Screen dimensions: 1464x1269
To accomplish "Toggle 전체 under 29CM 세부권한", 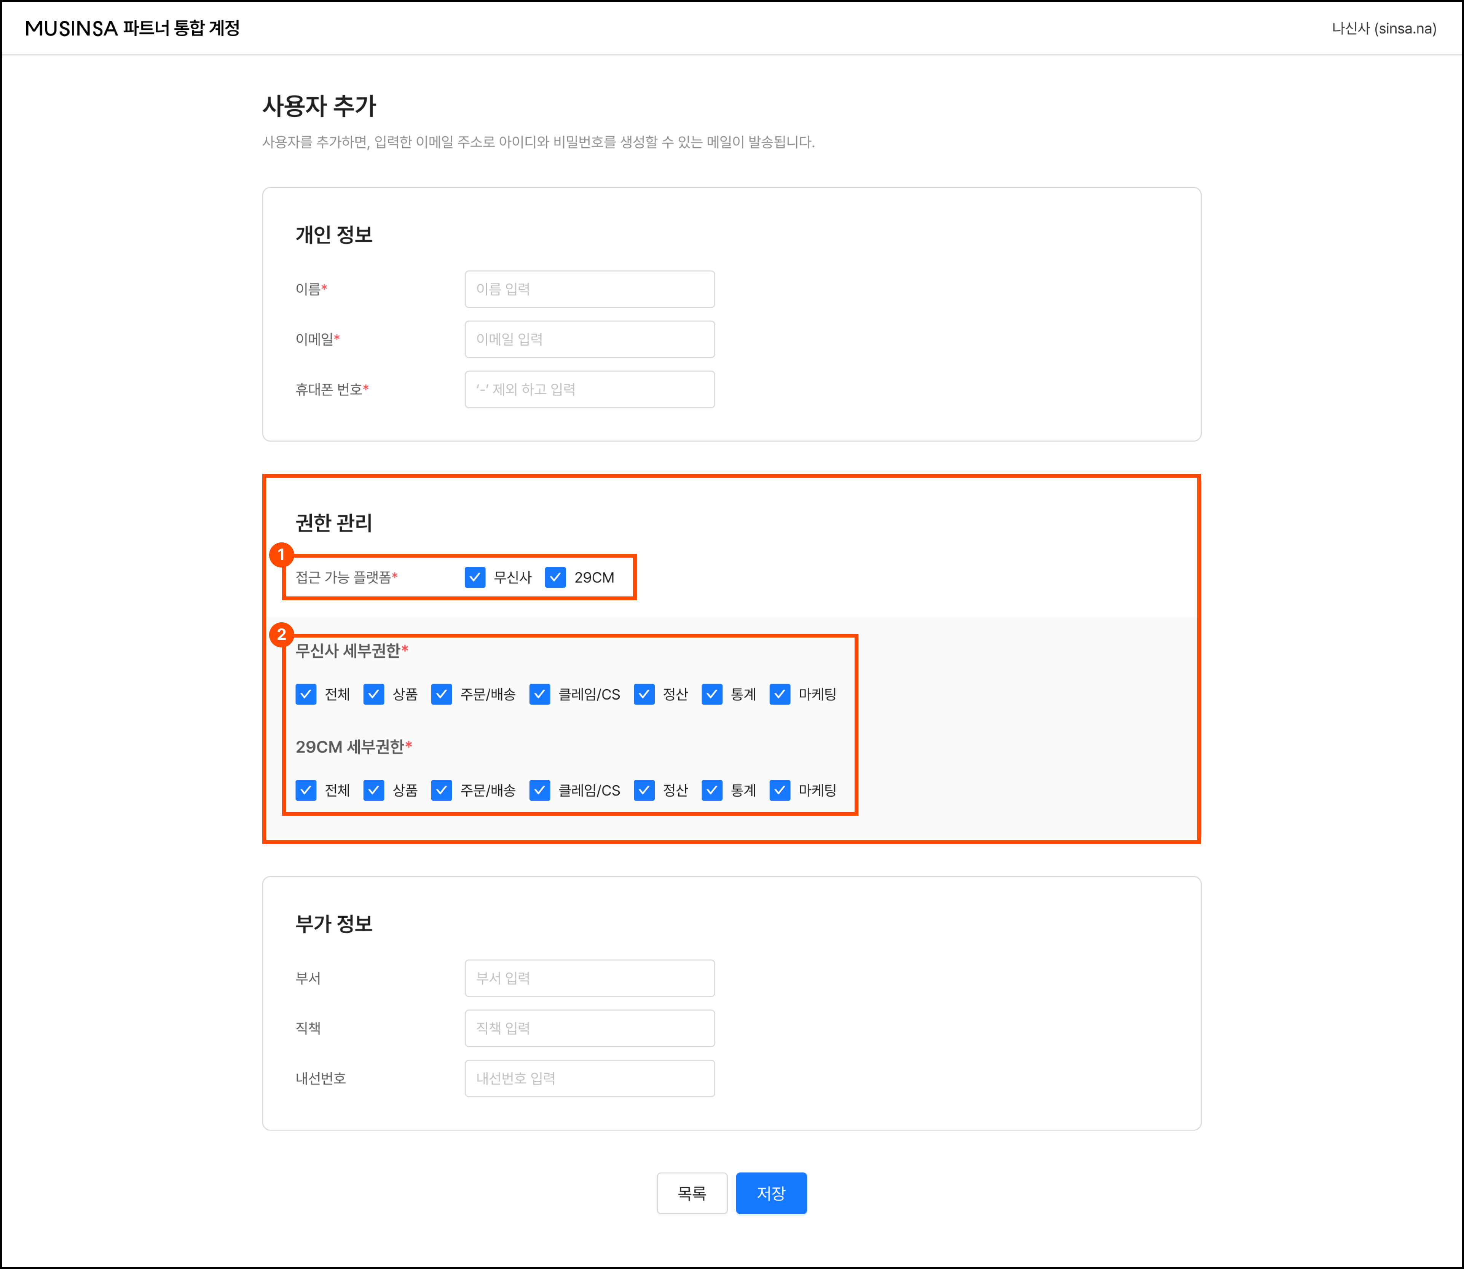I will tap(306, 789).
